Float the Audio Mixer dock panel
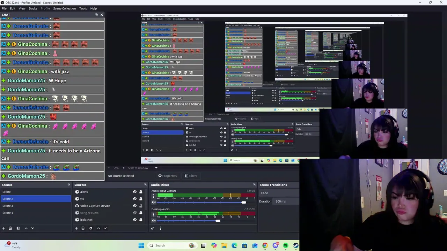Viewport: 447px width, 251px height. click(254, 185)
